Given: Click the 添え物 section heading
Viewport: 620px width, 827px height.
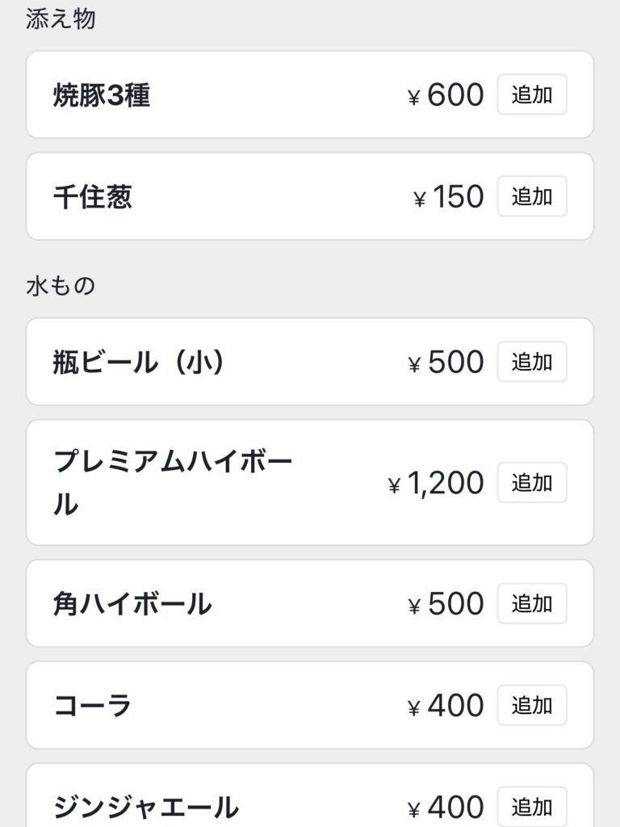Looking at the screenshot, I should coord(61,19).
